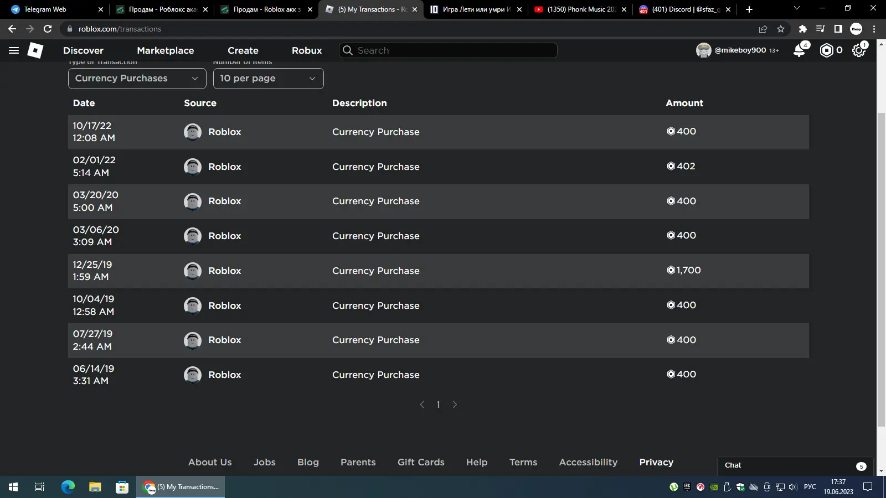
Task: Click the Help footer link
Action: (477, 462)
